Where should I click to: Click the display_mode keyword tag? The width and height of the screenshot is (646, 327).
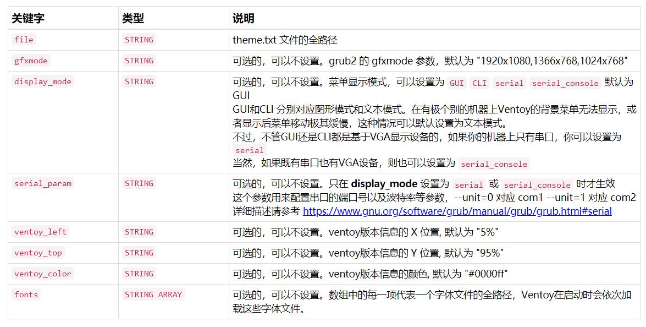click(42, 81)
